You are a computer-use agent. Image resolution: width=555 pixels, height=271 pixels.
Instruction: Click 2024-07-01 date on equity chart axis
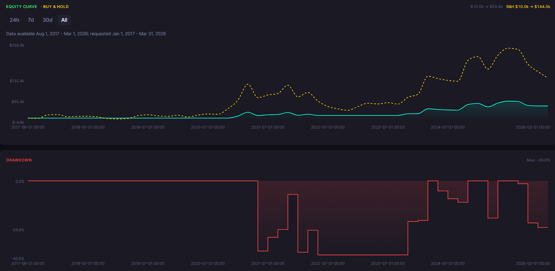[x=448, y=127]
